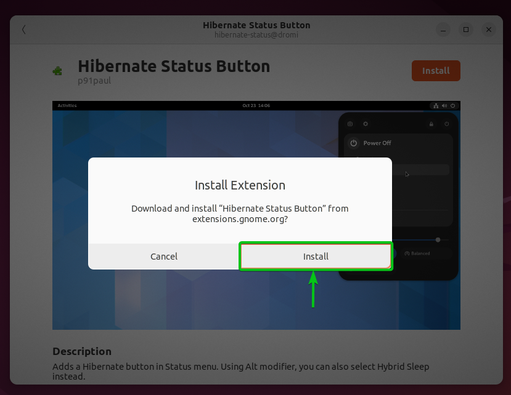511x395 pixels.
Task: Close the Hibernate Status Button window
Action: point(489,30)
